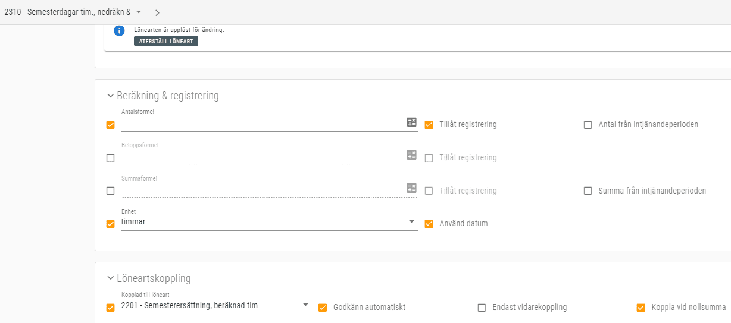Click the Återställ löneart button

pos(166,42)
